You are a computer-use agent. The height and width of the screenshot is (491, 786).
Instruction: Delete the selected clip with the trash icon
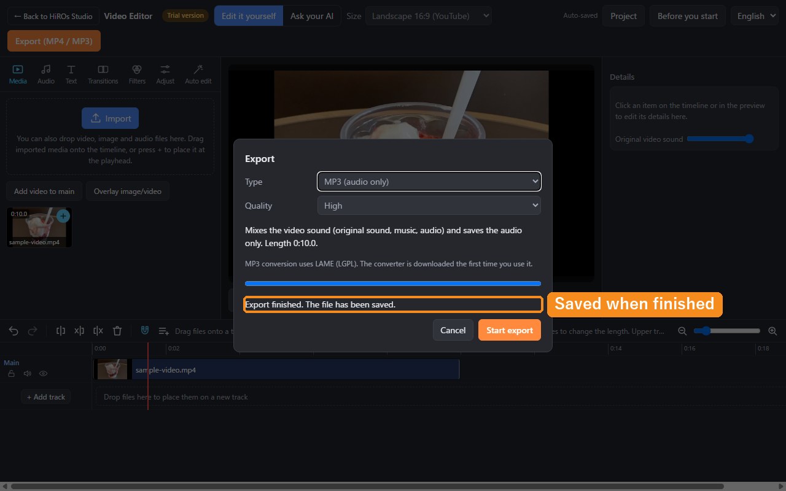[117, 331]
